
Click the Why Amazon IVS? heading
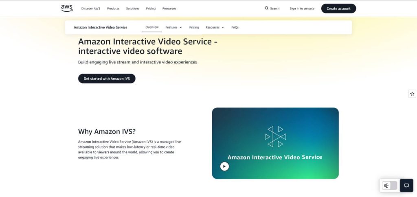point(107,131)
